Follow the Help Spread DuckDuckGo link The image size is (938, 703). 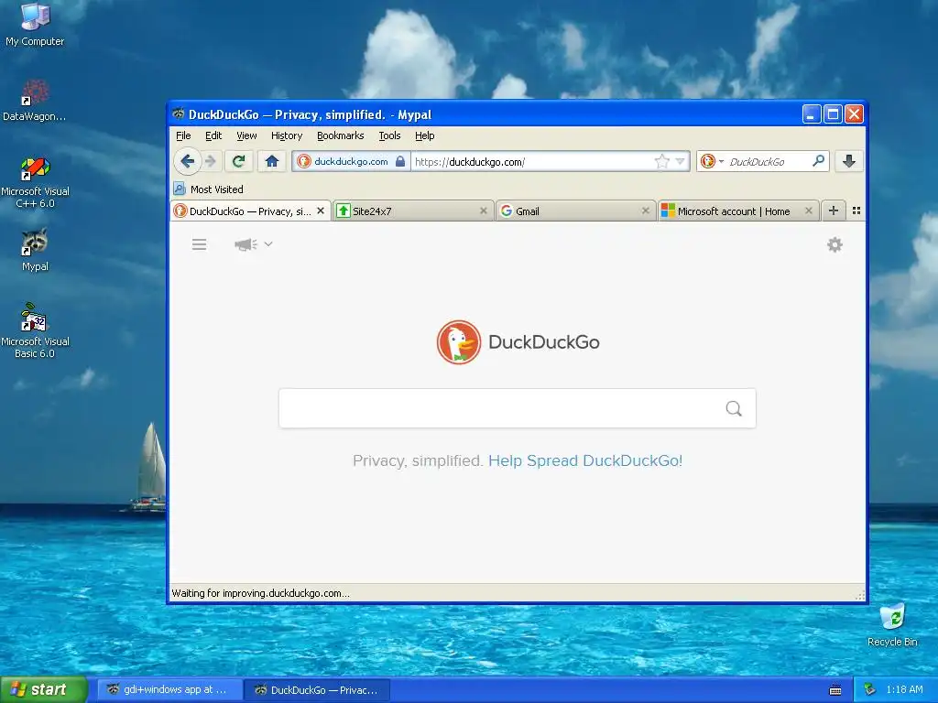click(x=585, y=461)
